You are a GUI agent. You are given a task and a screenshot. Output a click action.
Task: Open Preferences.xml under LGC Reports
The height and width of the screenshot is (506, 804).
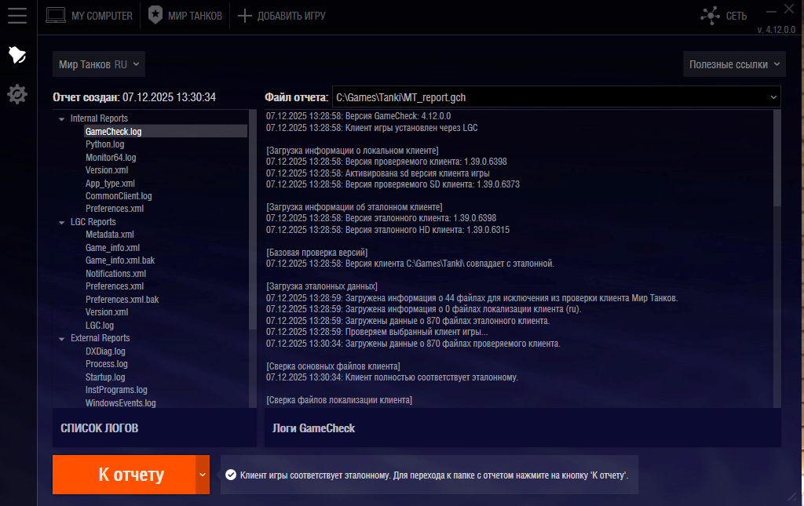pos(115,286)
